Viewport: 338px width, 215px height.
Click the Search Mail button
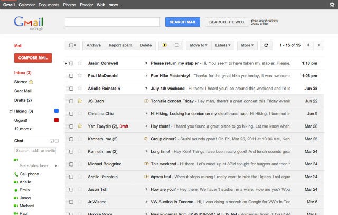(x=183, y=22)
